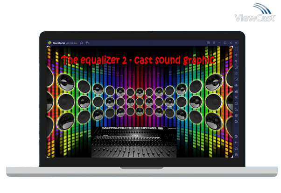Collapse the sidebar with the double-chevron icon
Screen dimensions: 281x193
pos(236,43)
